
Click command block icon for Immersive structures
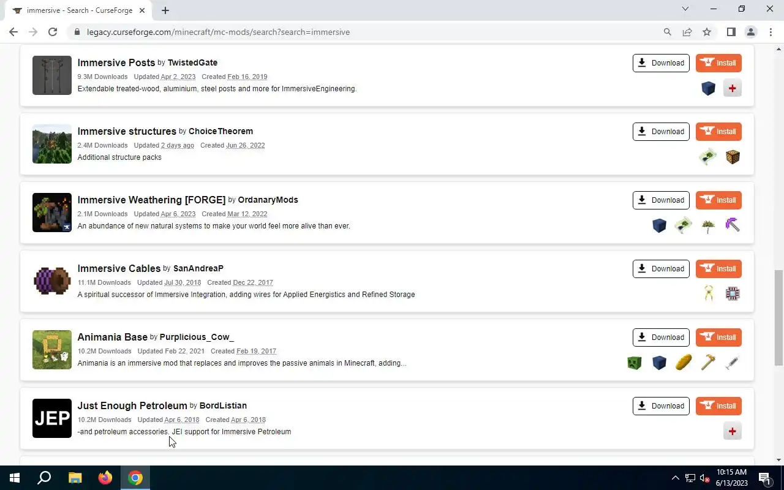tap(733, 157)
